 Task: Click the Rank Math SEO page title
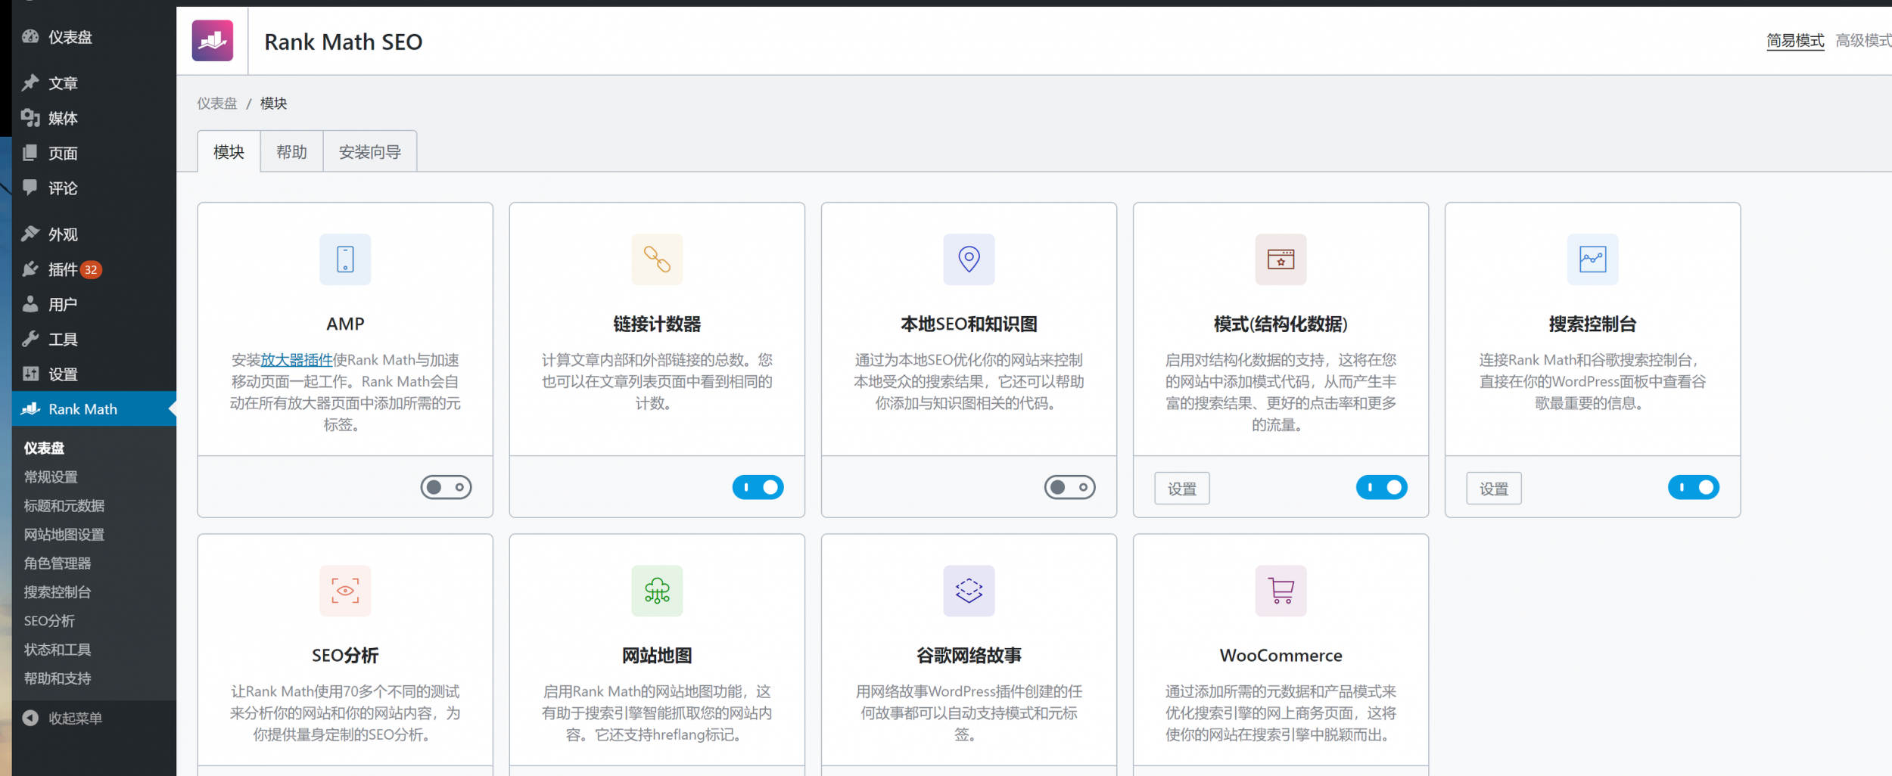point(344,42)
